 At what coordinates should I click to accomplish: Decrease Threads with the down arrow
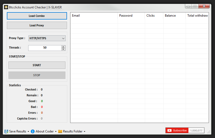point(63,49)
